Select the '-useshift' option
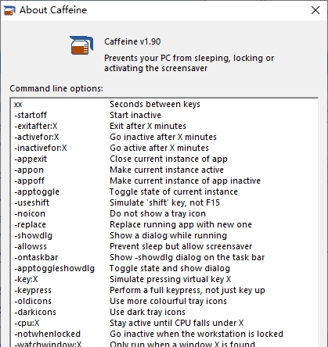 click(x=31, y=202)
